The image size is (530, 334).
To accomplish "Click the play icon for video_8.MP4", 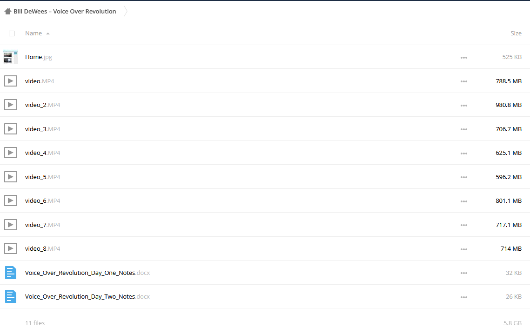I will 11,248.
